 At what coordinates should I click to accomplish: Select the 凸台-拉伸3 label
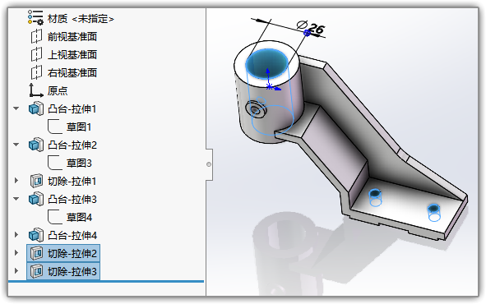tap(72, 199)
